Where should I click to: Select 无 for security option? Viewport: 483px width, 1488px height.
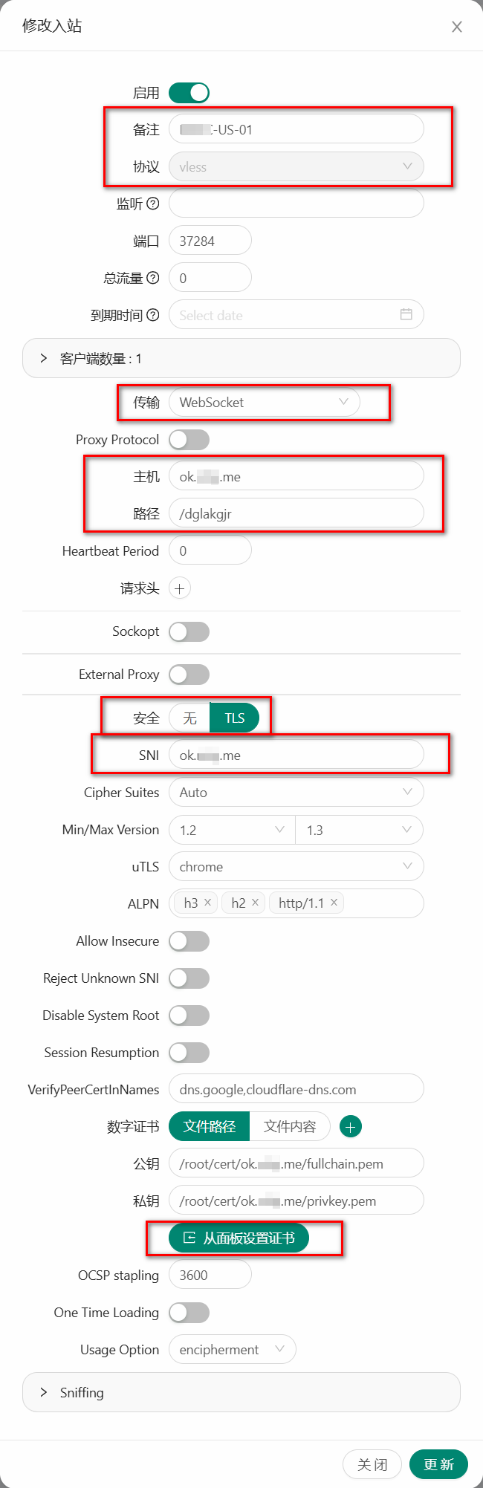[x=190, y=718]
